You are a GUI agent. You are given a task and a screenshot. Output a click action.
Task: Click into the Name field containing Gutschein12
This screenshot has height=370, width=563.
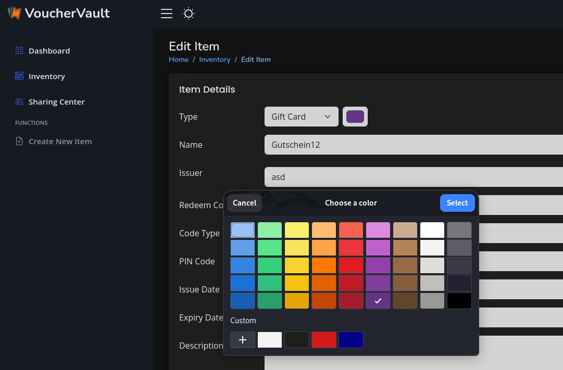point(414,145)
